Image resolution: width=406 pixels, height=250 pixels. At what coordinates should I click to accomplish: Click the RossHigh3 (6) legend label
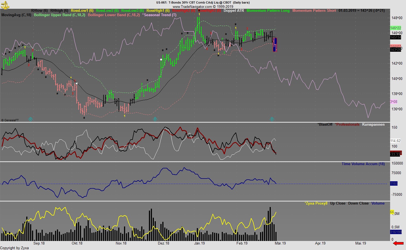pyautogui.click(x=209, y=11)
